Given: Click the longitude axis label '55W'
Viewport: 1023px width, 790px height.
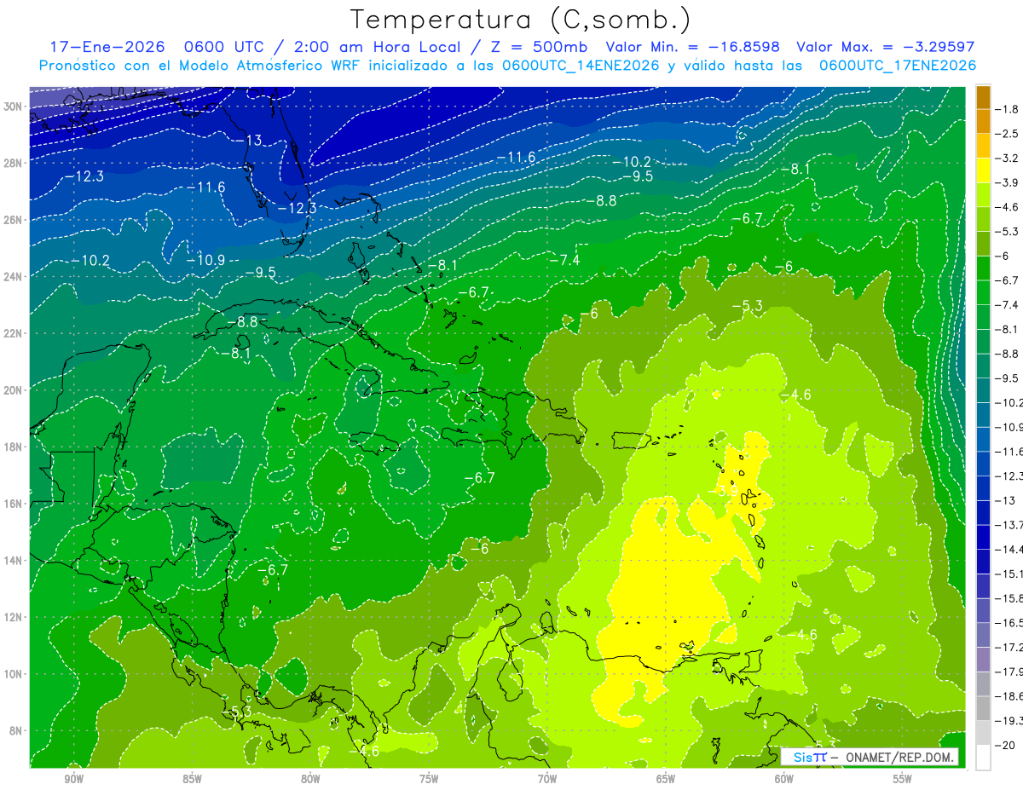Looking at the screenshot, I should tap(903, 780).
